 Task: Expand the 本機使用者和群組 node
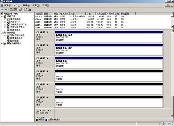(5, 25)
